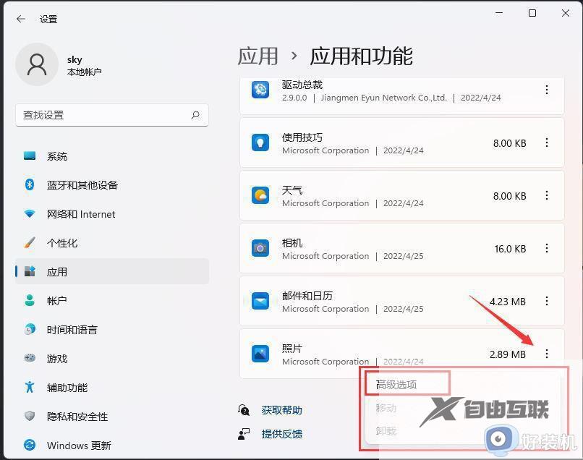
Task: Click the 照片 photos app icon
Action: tap(260, 354)
